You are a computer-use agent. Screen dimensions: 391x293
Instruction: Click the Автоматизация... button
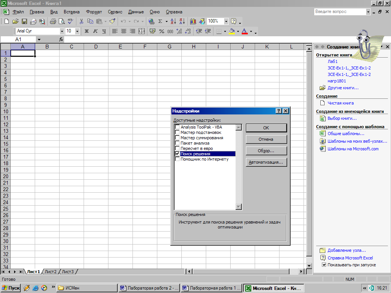pos(266,162)
